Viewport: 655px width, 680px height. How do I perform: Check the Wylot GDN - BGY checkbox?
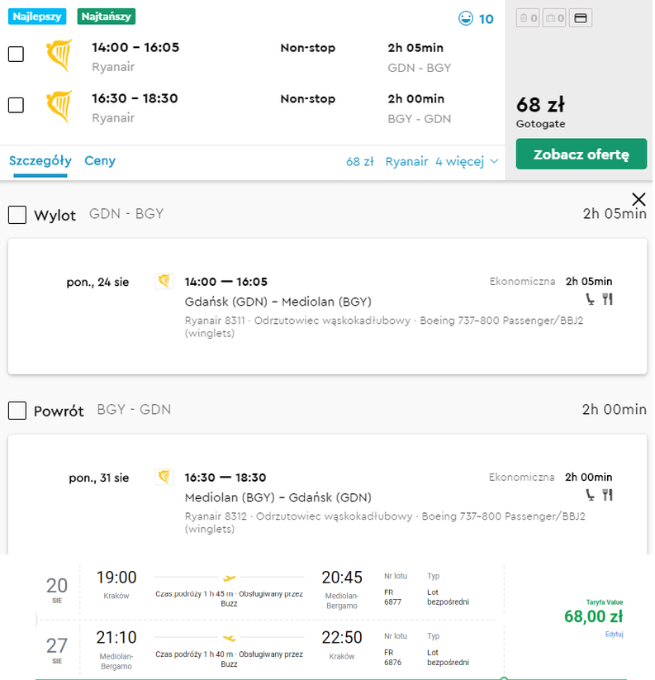coord(17,215)
